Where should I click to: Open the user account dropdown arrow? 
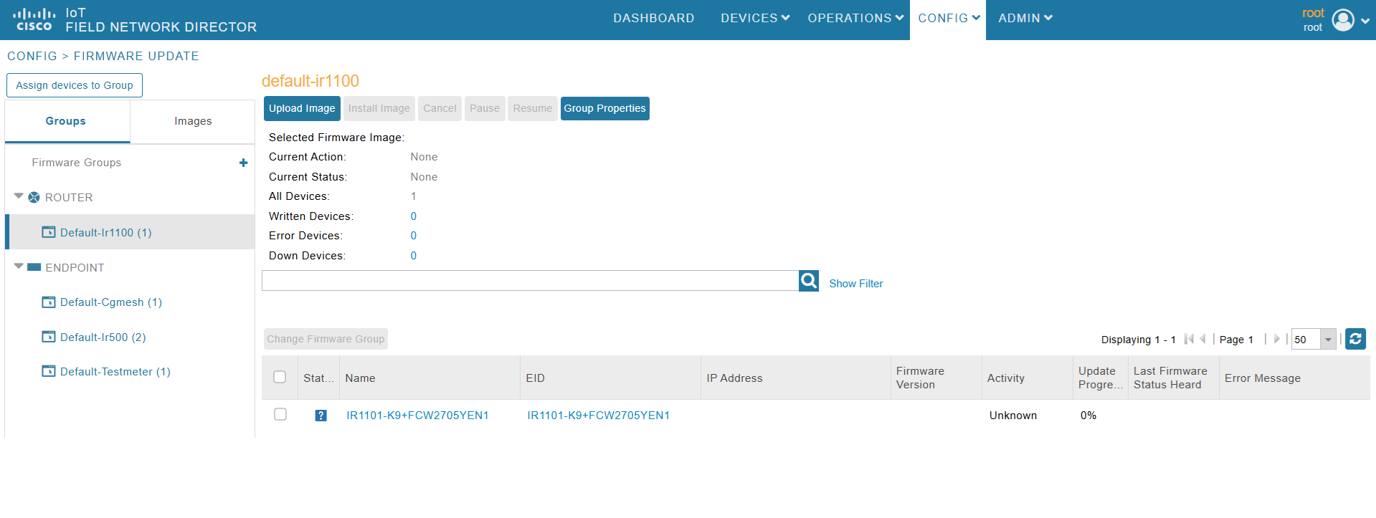pyautogui.click(x=1365, y=21)
